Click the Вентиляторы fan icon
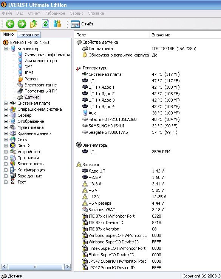The height and width of the screenshot is (279, 221). click(79, 145)
